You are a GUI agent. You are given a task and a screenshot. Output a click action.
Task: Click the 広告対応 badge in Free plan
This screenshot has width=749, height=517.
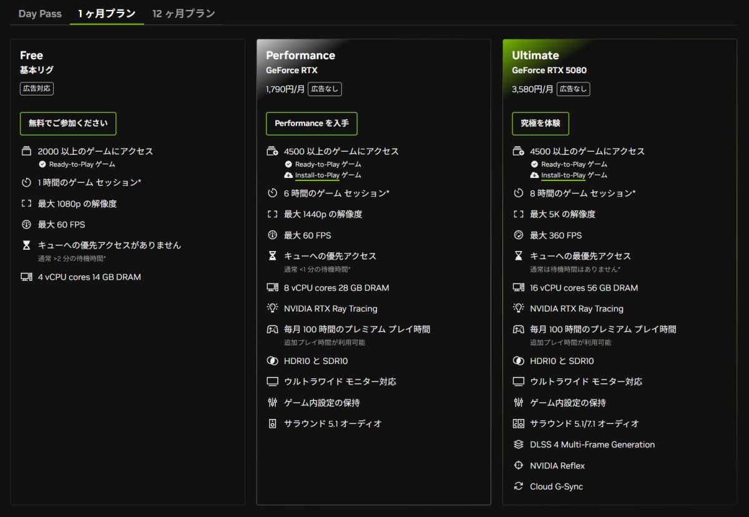(37, 89)
